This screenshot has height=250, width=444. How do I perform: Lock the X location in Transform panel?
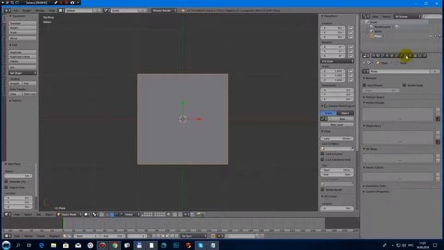click(351, 28)
